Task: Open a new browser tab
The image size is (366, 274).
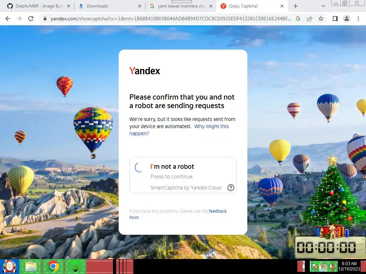Action: [296, 6]
